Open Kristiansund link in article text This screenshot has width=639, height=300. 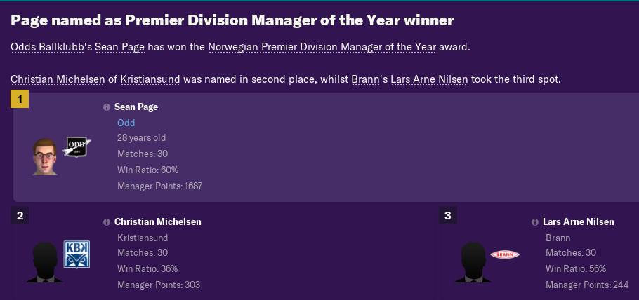point(150,79)
